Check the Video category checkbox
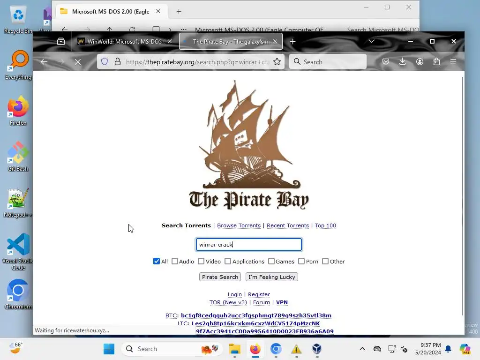This screenshot has height=360, width=480. (x=201, y=261)
